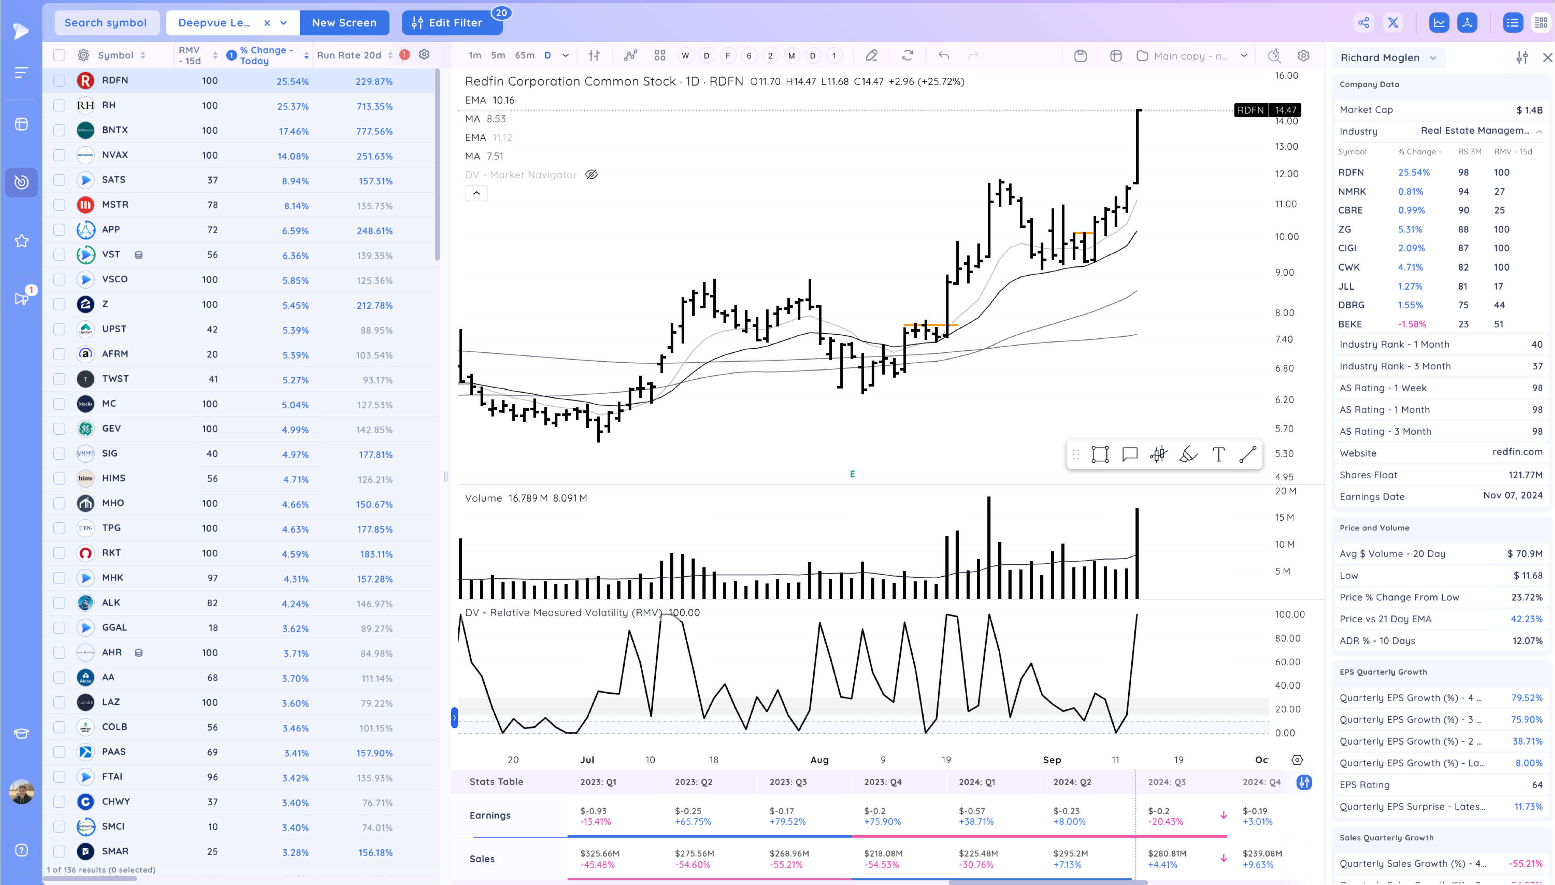Tick the checkbox next to BNTX
Viewport: 1555px width, 885px height.
(x=59, y=130)
